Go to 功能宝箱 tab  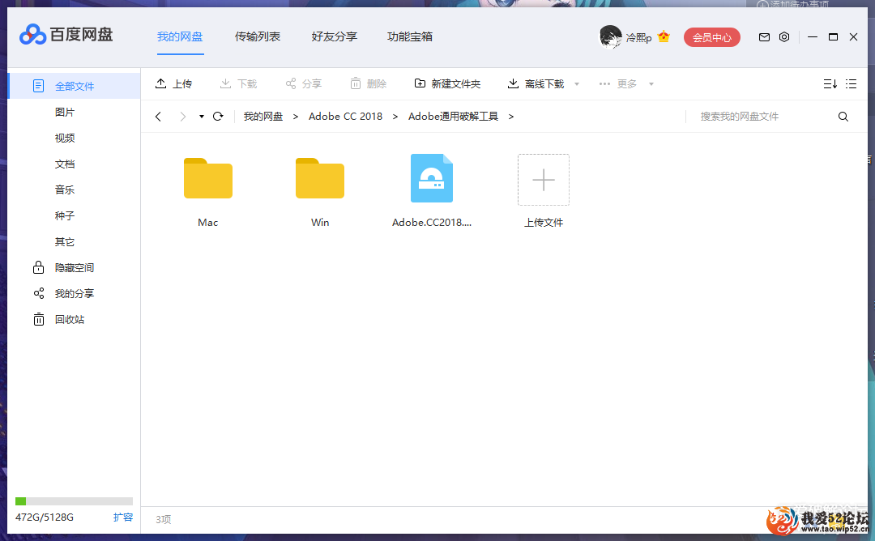410,36
